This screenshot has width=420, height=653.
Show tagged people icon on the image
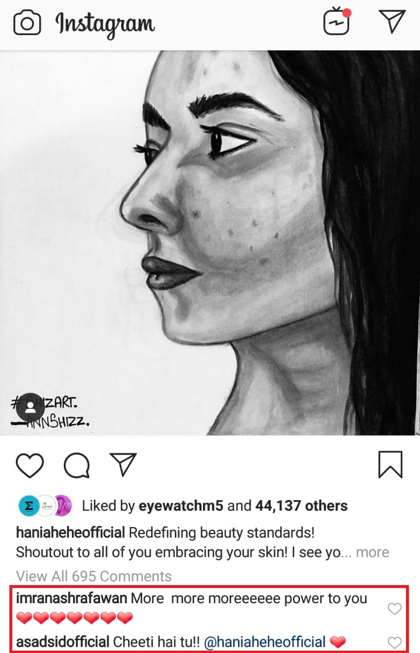[x=30, y=407]
